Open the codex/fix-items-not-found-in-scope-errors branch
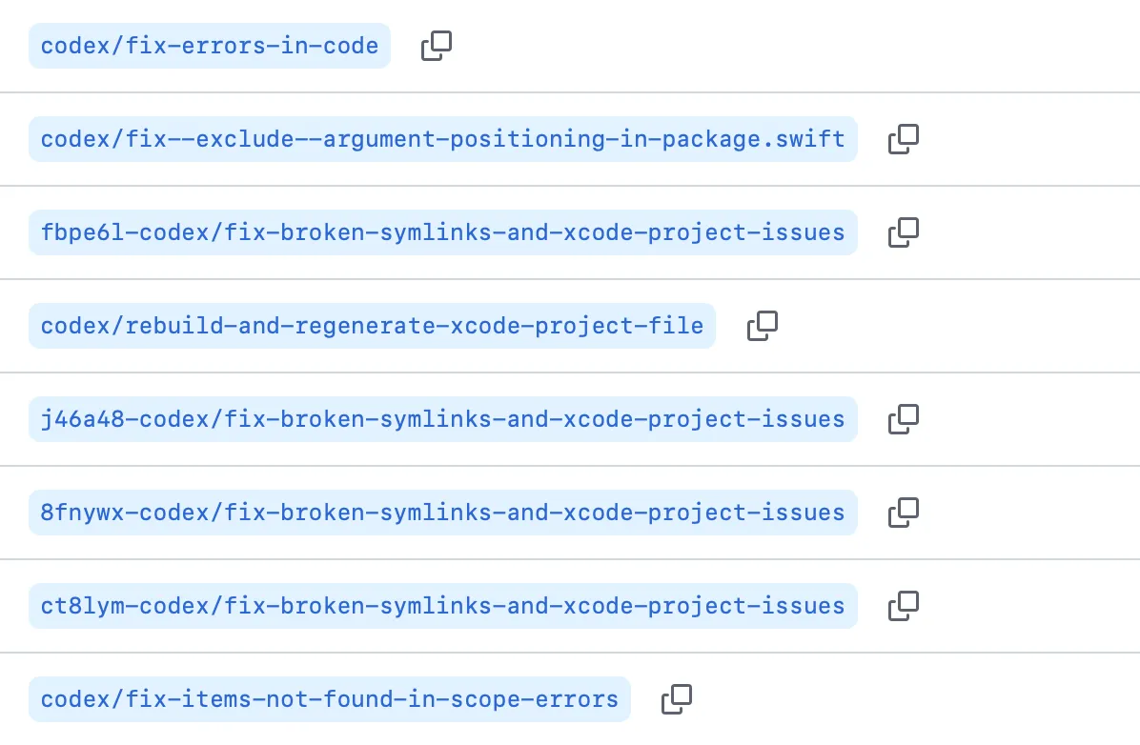Screen dimensions: 1140x745 (x=329, y=699)
